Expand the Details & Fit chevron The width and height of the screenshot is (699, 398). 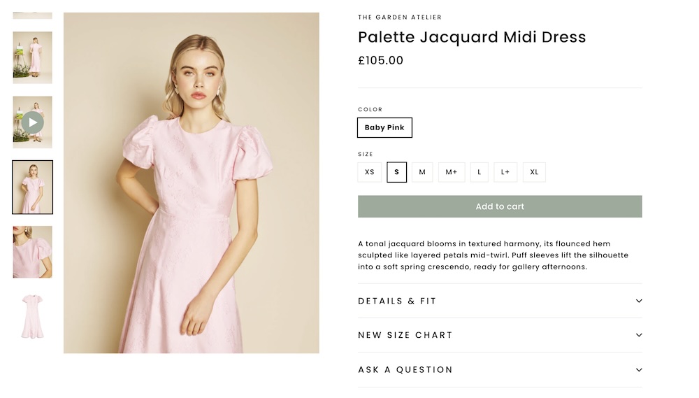point(638,301)
